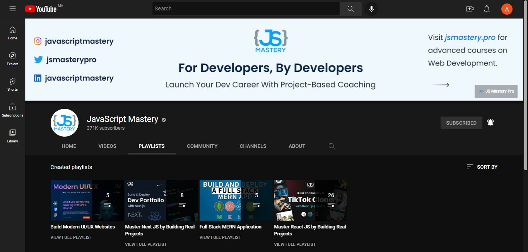The image size is (528, 252).
Task: Open the account avatar menu
Action: [x=507, y=9]
